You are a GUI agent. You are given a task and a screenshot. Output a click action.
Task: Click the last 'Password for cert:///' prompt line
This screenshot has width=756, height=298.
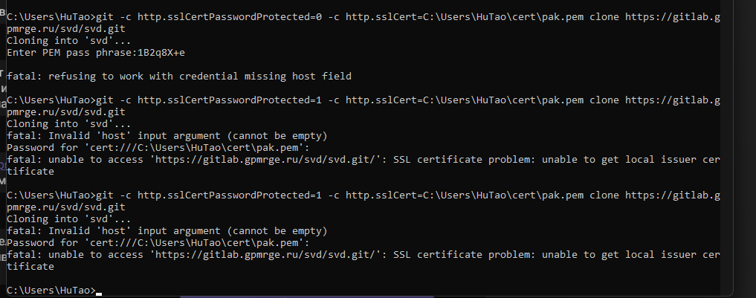[158, 242]
